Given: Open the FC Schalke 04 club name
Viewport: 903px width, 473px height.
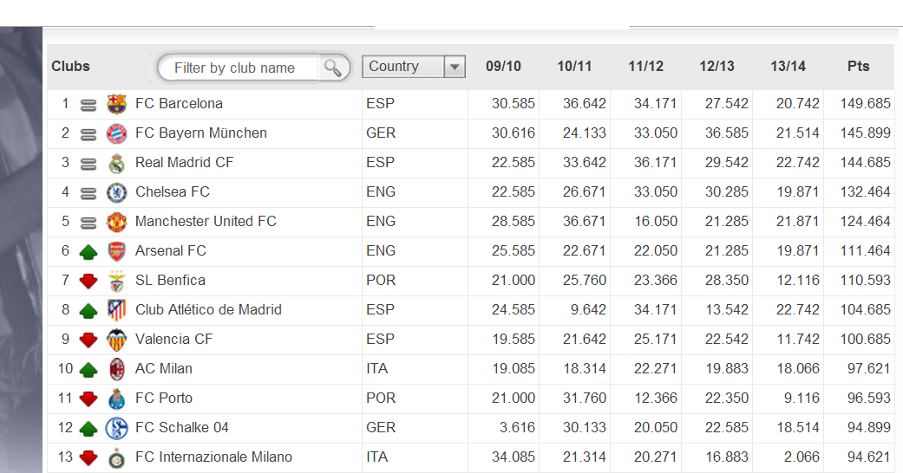Looking at the screenshot, I should (182, 428).
